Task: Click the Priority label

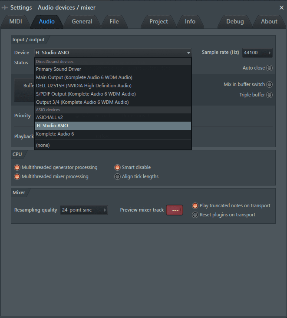Action: (x=22, y=116)
